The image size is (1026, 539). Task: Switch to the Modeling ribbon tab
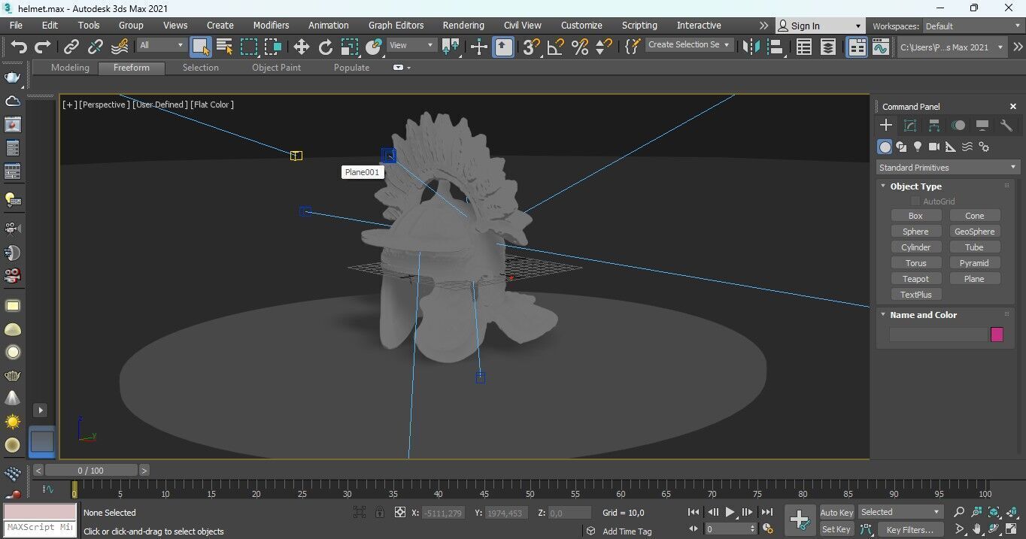coord(70,68)
